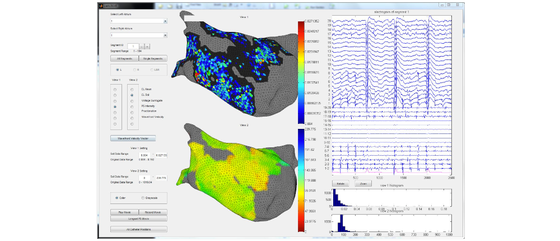The height and width of the screenshot is (241, 560).
Task: Click the Segment ID input field
Action: point(132,45)
